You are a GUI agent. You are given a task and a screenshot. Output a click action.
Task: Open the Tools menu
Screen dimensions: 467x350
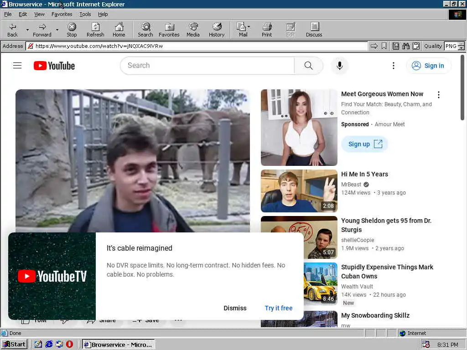pyautogui.click(x=85, y=14)
